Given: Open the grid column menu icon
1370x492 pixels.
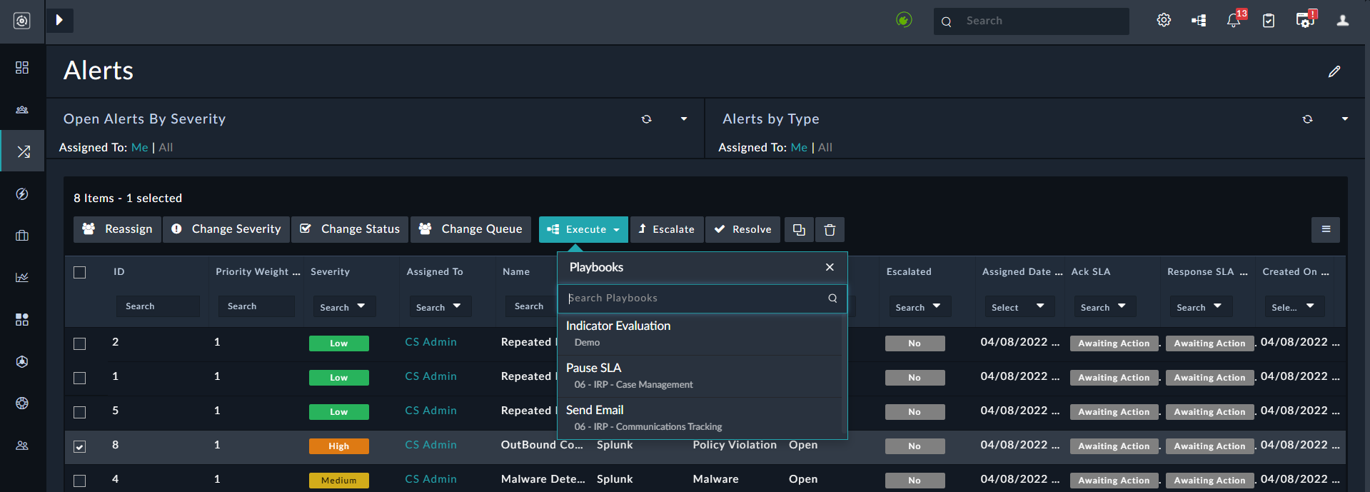Looking at the screenshot, I should click(x=1326, y=229).
